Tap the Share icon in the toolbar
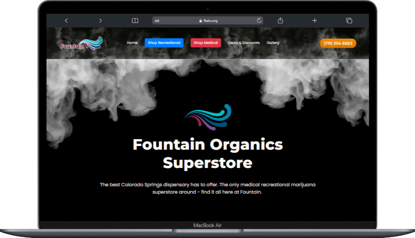This screenshot has width=415, height=238. (280, 21)
